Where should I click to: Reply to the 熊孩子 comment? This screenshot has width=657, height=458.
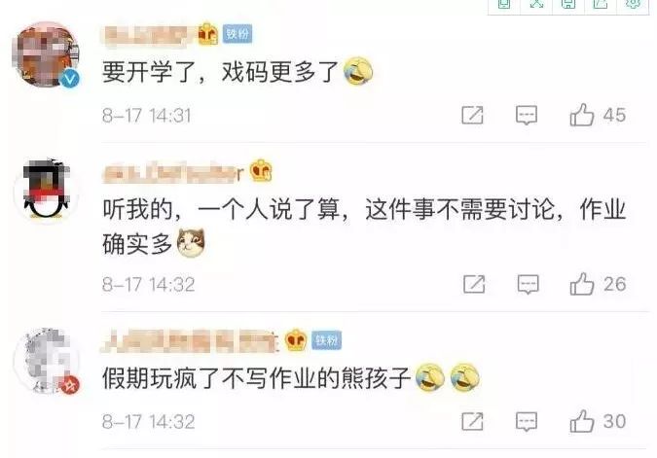click(527, 421)
